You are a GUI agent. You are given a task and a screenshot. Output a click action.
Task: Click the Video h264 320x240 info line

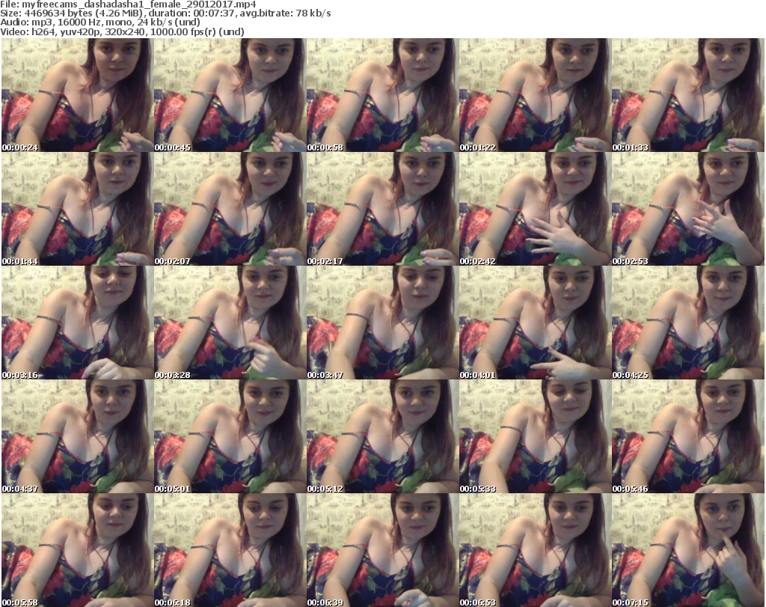(122, 31)
